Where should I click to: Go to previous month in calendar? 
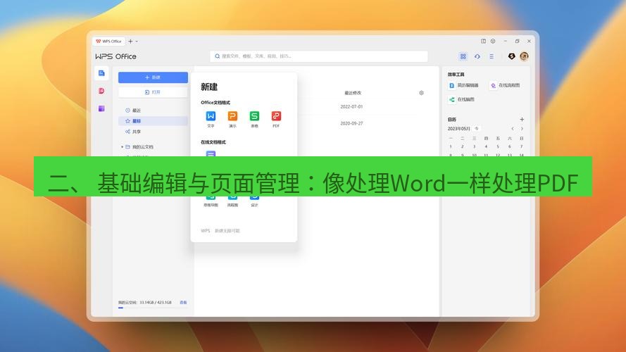tap(512, 129)
